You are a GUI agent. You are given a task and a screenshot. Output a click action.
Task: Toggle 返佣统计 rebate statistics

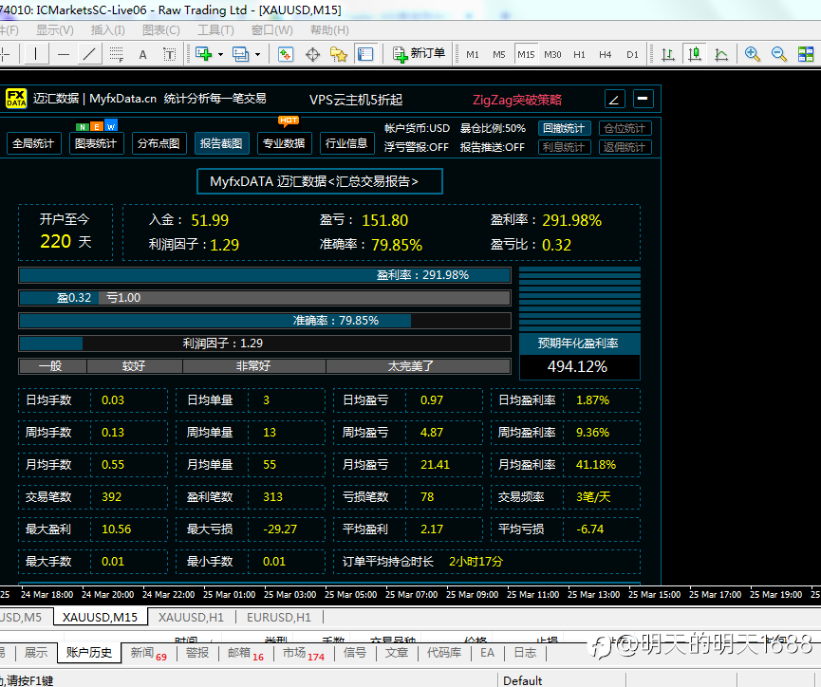(x=625, y=147)
